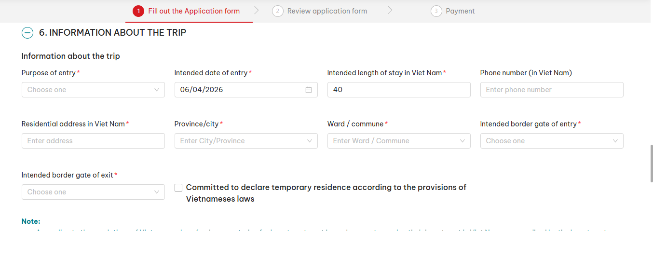Click chevron arrow in Purpose of entry field
This screenshot has width=653, height=274.
click(157, 90)
